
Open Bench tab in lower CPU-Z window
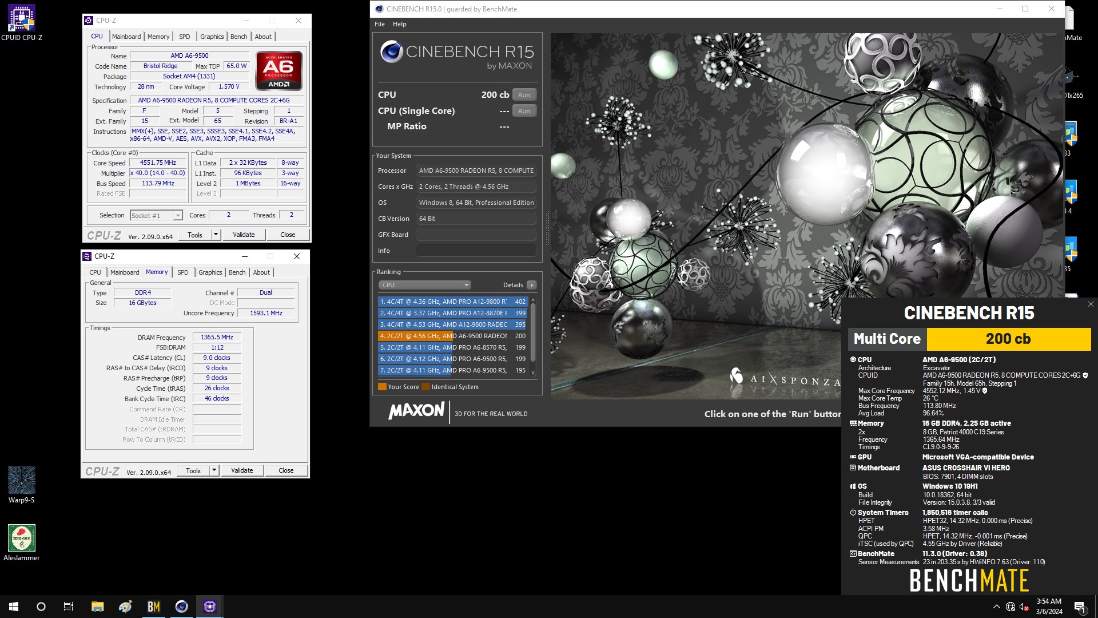[x=237, y=272]
